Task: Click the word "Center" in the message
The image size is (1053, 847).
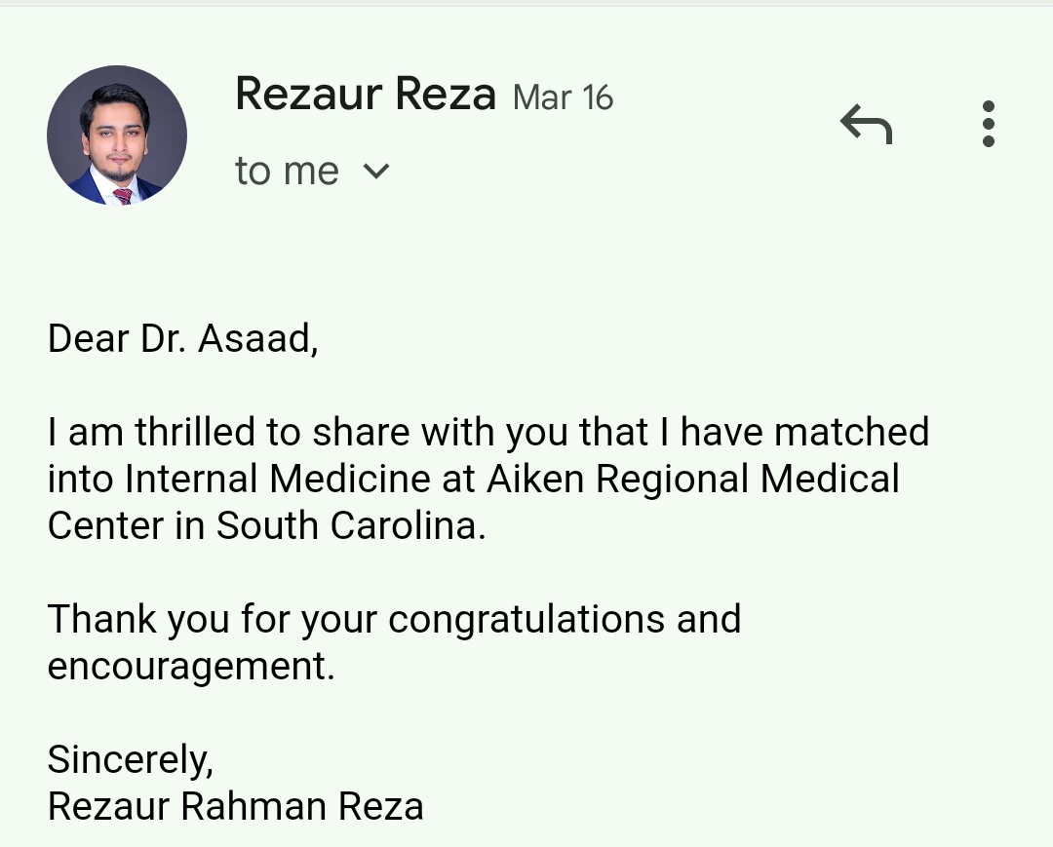Action: pyautogui.click(x=104, y=525)
